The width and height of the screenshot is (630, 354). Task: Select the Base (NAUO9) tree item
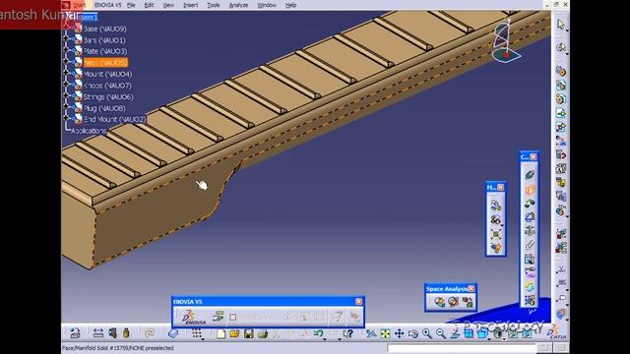point(104,29)
